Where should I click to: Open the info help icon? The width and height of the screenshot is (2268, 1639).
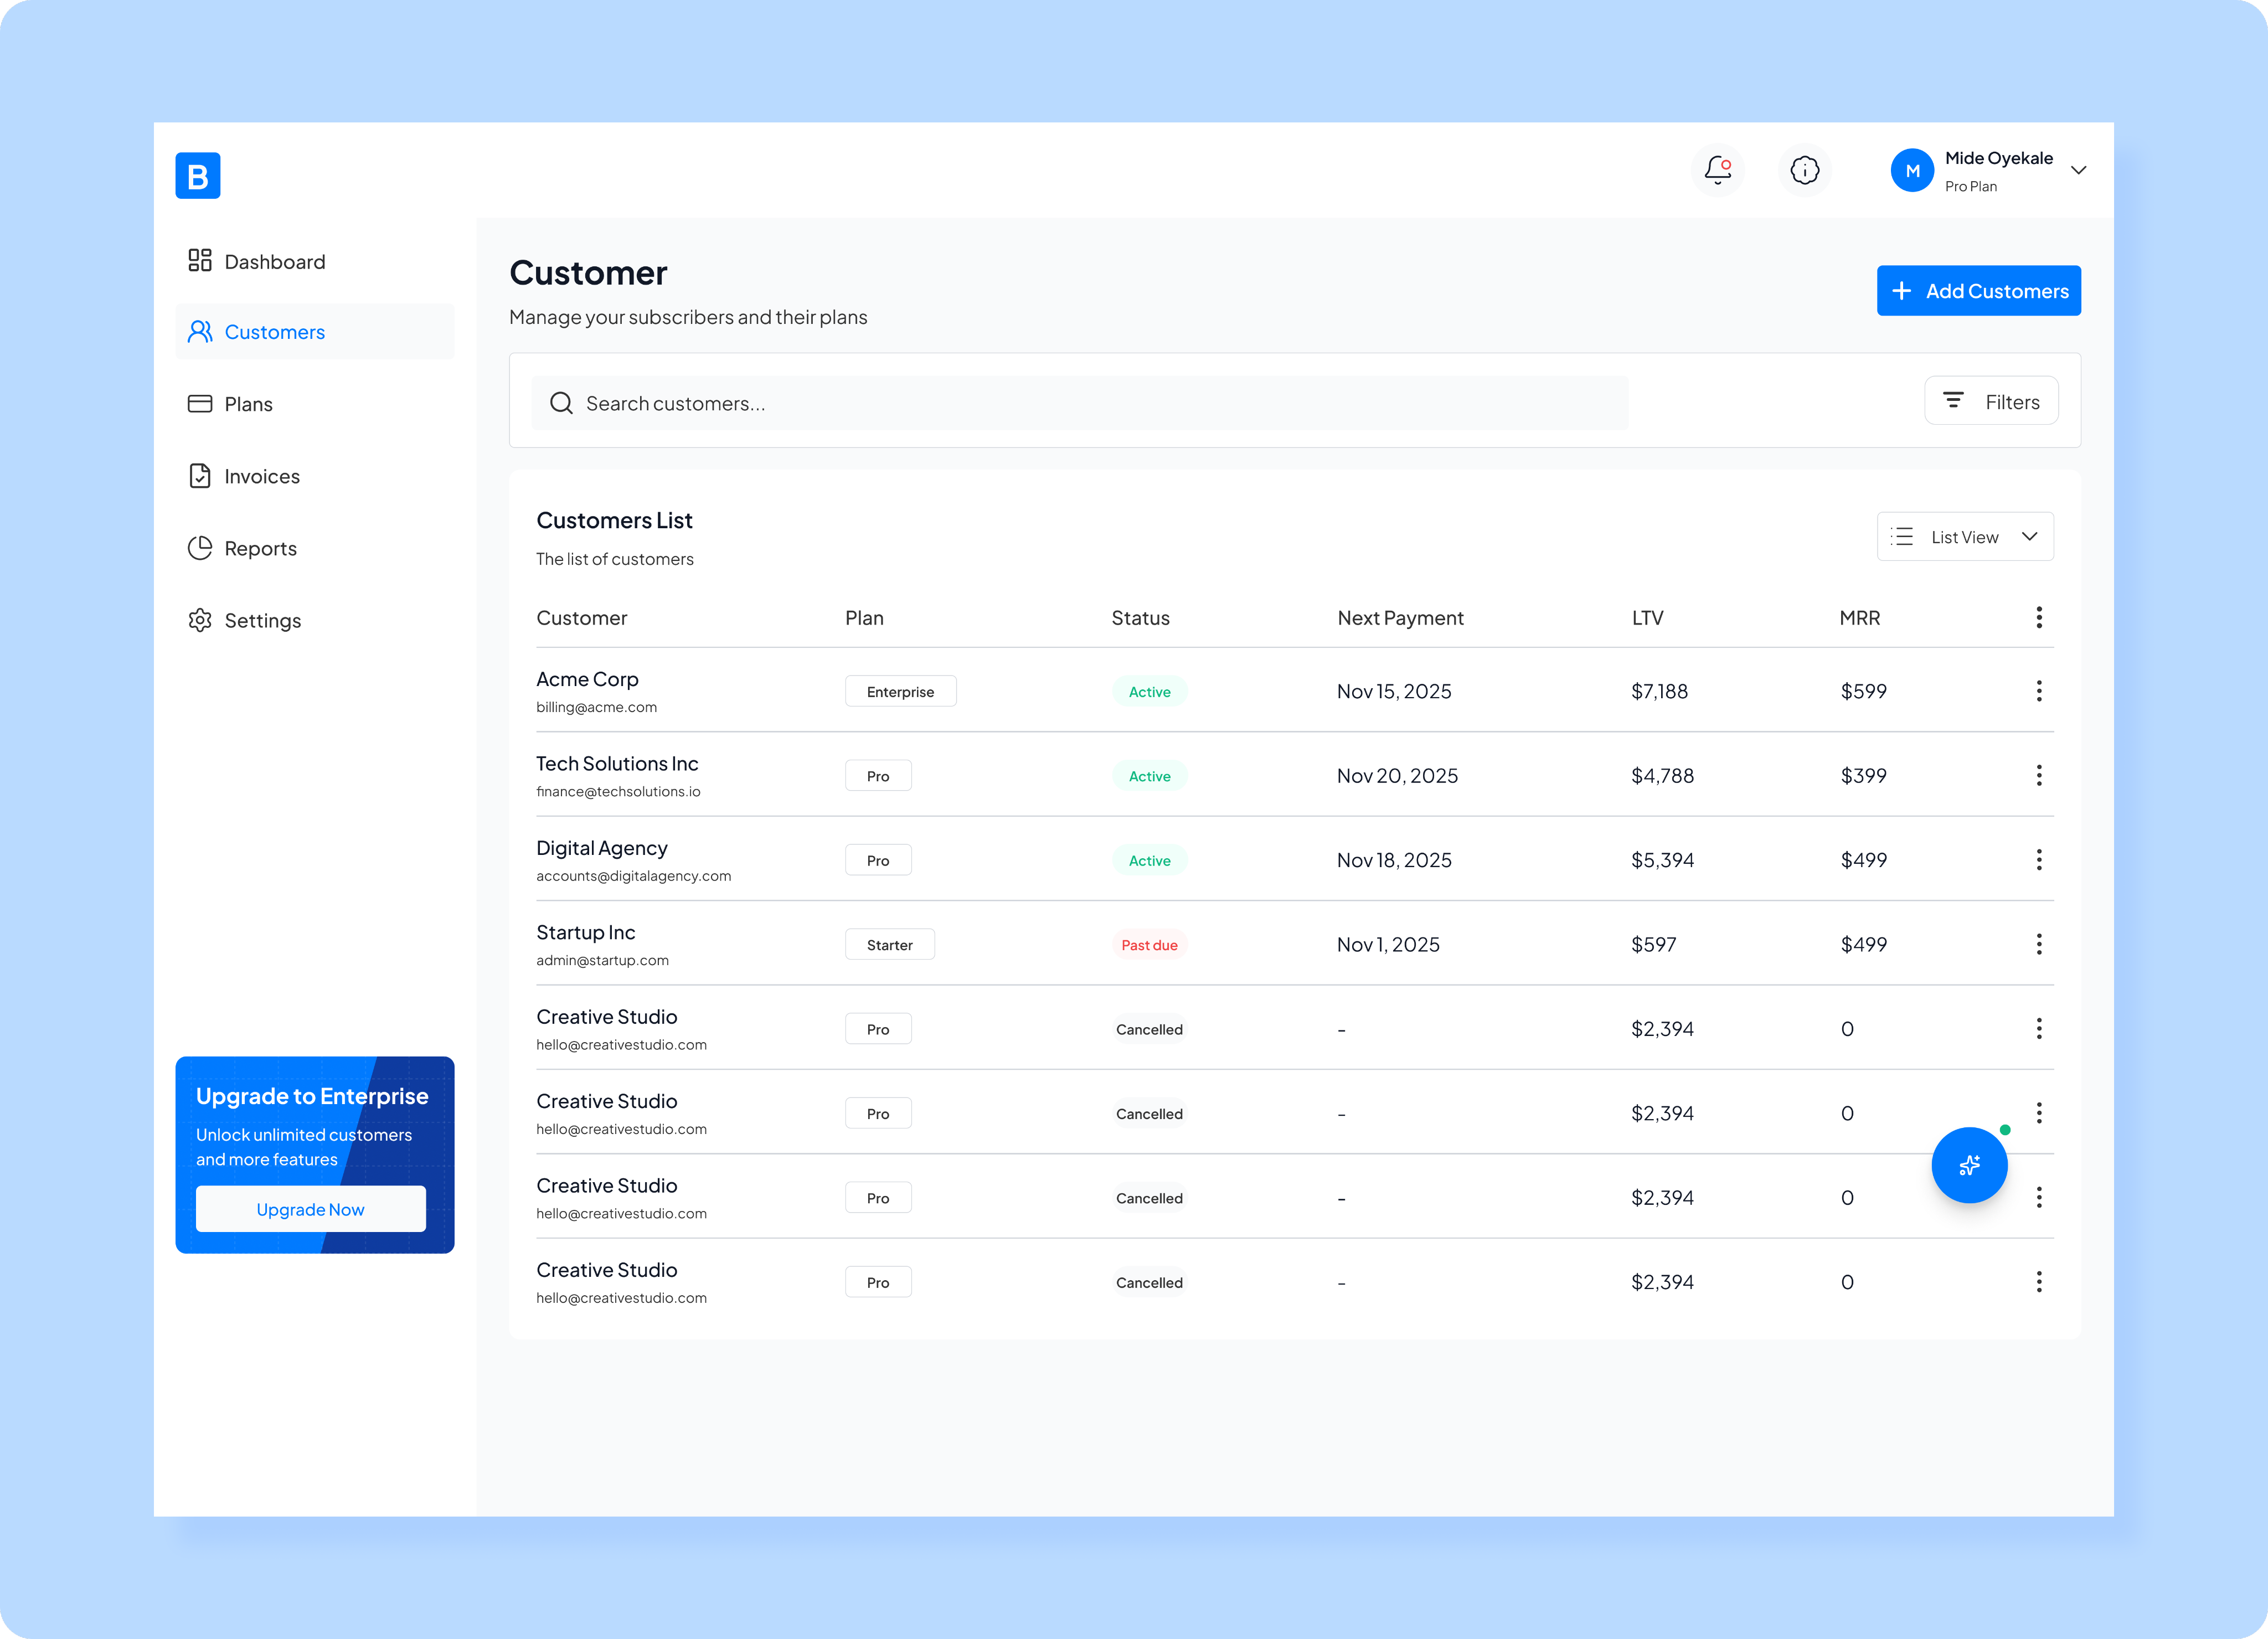(1804, 170)
